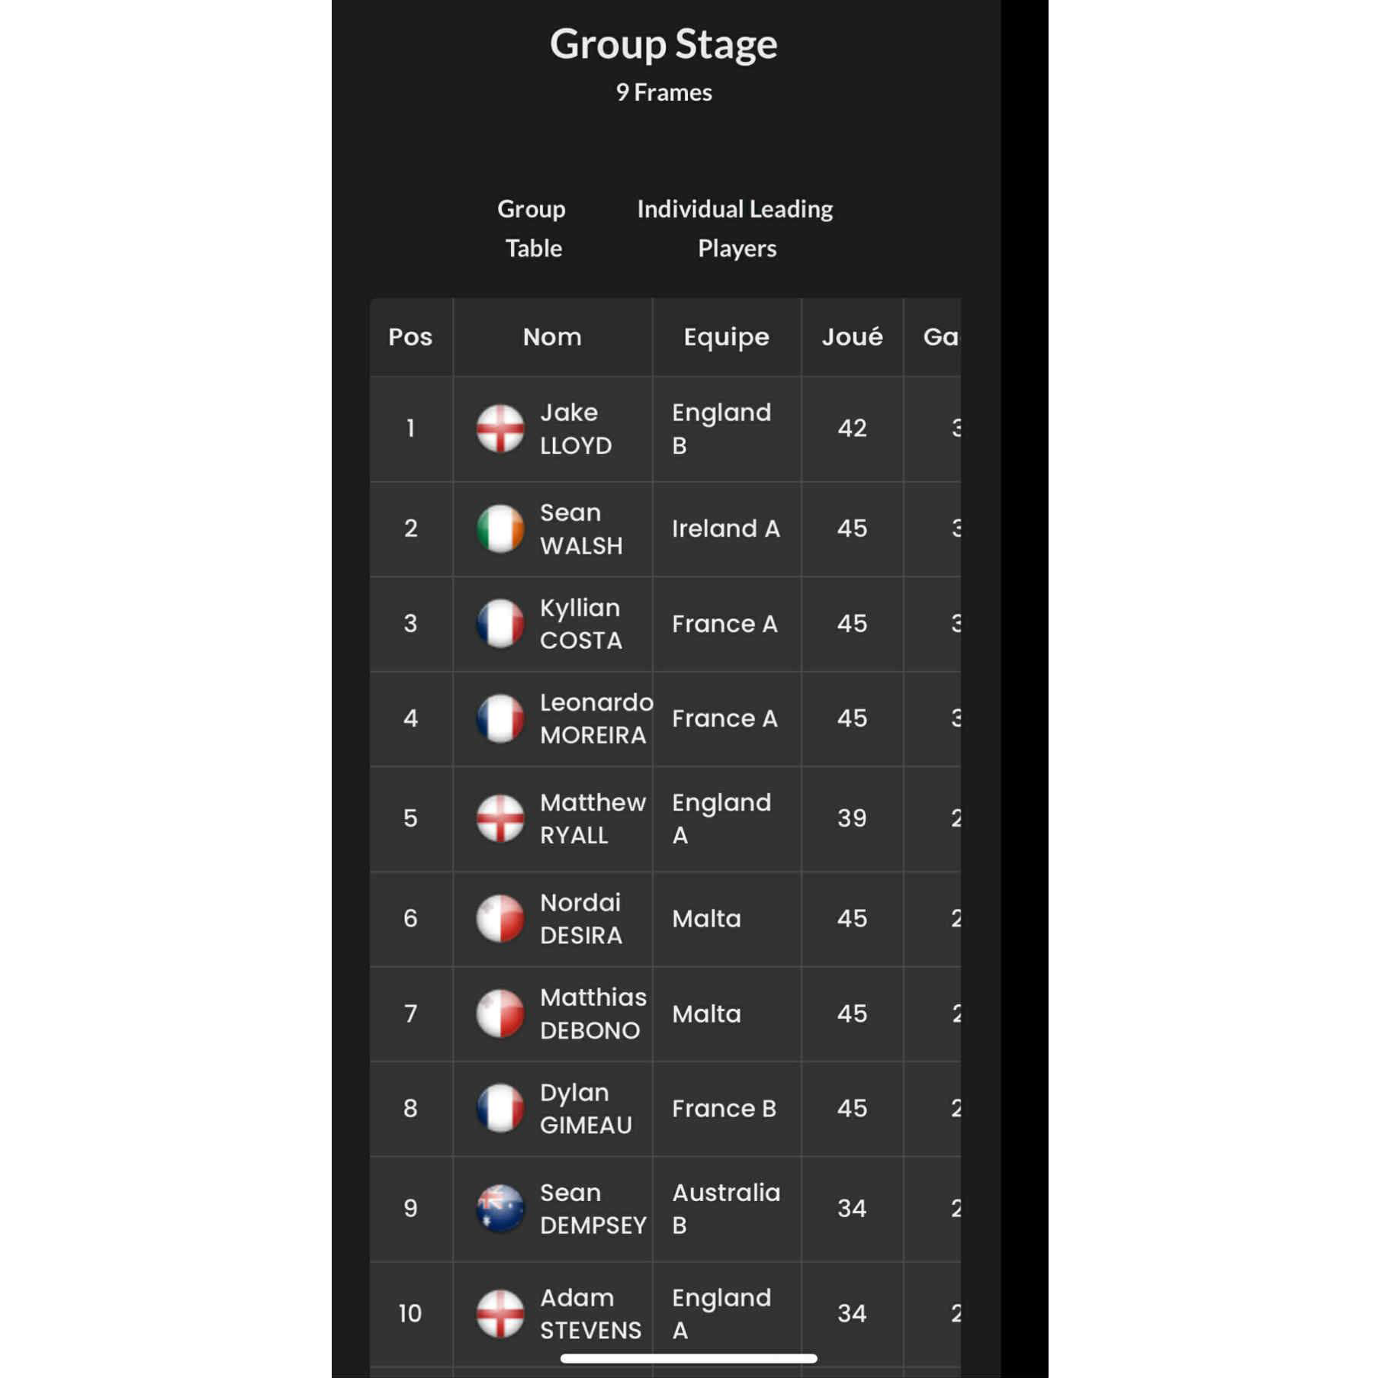Click Malta flag icon beside Matthias Debono
1378x1378 pixels.
(499, 1013)
